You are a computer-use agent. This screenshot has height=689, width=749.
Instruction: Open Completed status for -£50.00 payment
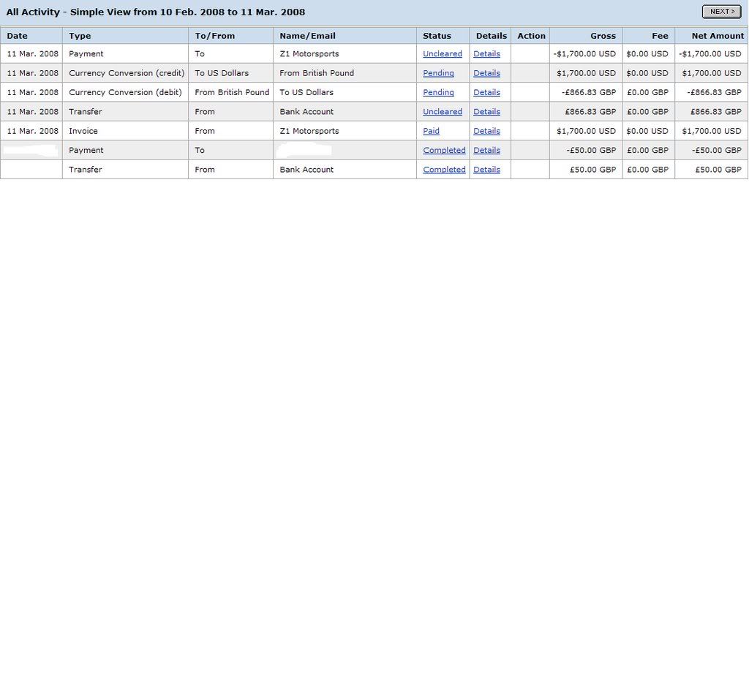pos(444,151)
